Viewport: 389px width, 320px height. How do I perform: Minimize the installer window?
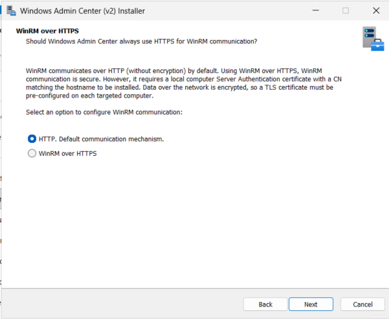pos(316,10)
